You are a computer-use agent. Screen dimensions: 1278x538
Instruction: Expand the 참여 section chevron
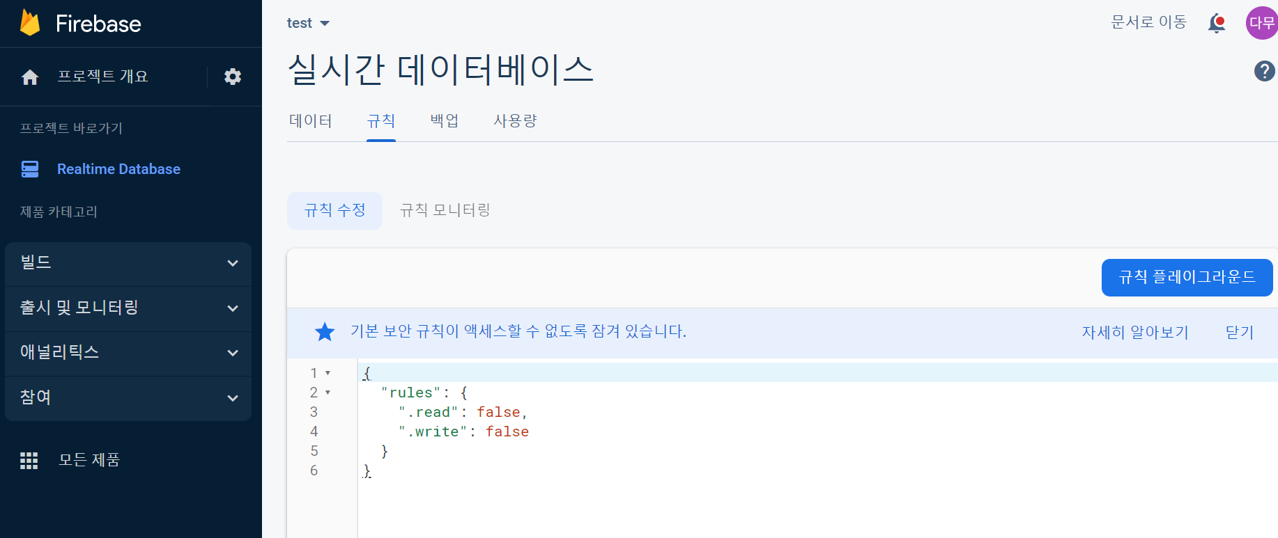[233, 398]
